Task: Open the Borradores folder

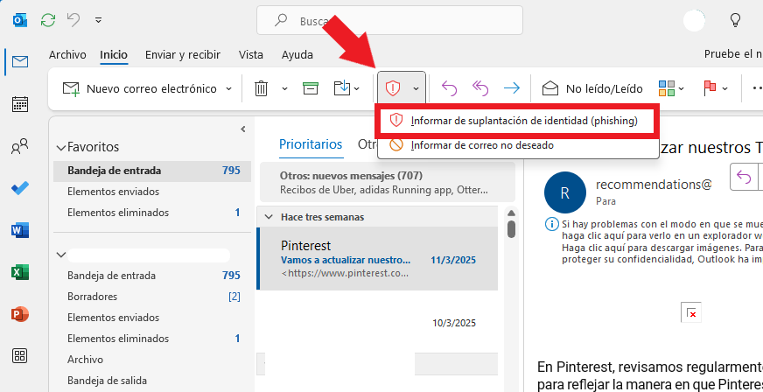Action: pyautogui.click(x=152, y=297)
